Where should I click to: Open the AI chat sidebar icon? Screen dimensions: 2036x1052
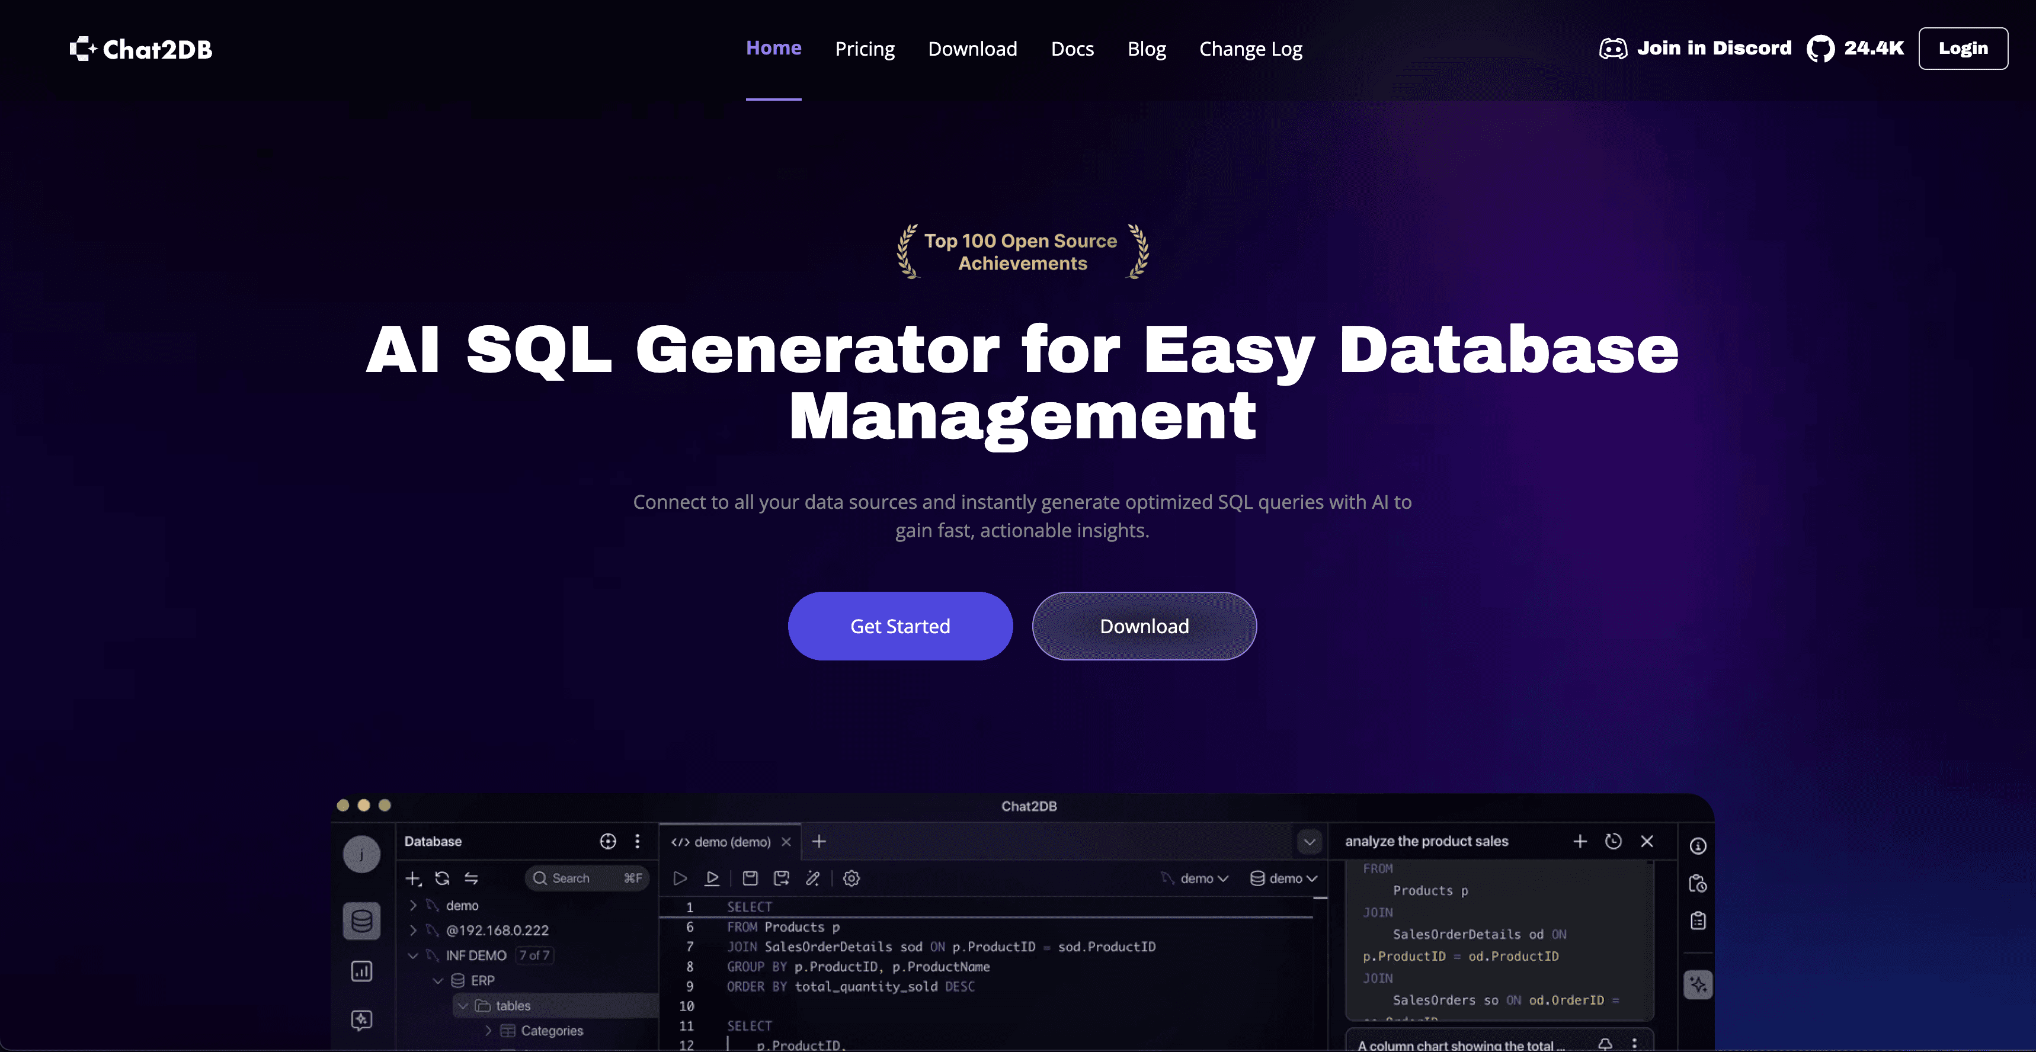tap(361, 1019)
